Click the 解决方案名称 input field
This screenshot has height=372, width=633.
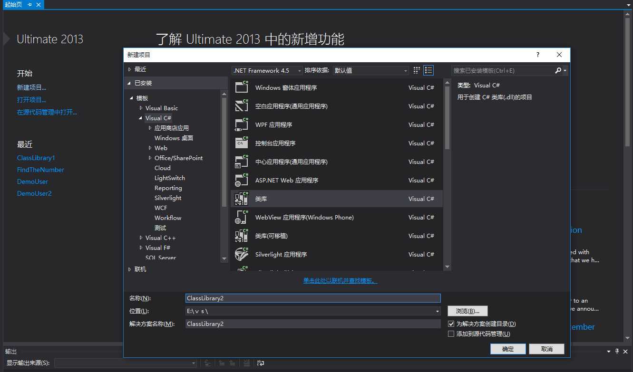click(x=313, y=324)
